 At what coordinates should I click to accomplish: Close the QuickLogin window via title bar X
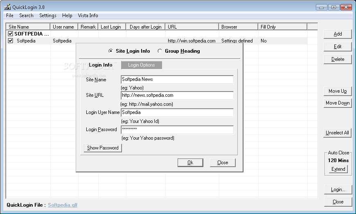point(346,7)
